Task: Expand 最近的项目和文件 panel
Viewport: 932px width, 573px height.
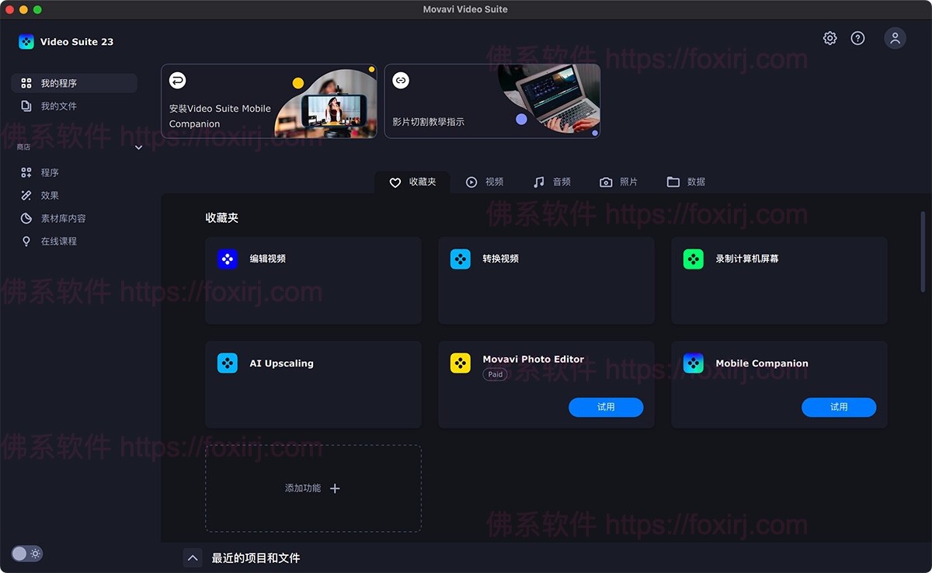Action: (193, 557)
